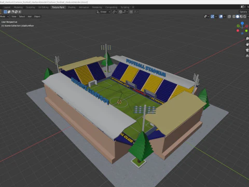Click the hand pan view icon
Image resolution: width=249 pixels, height=187 pixels.
click(x=247, y=44)
